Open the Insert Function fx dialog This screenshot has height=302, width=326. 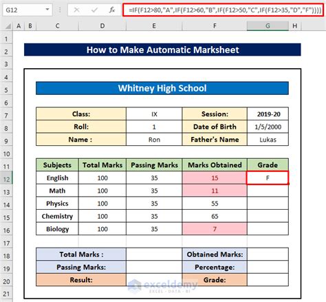coord(112,10)
